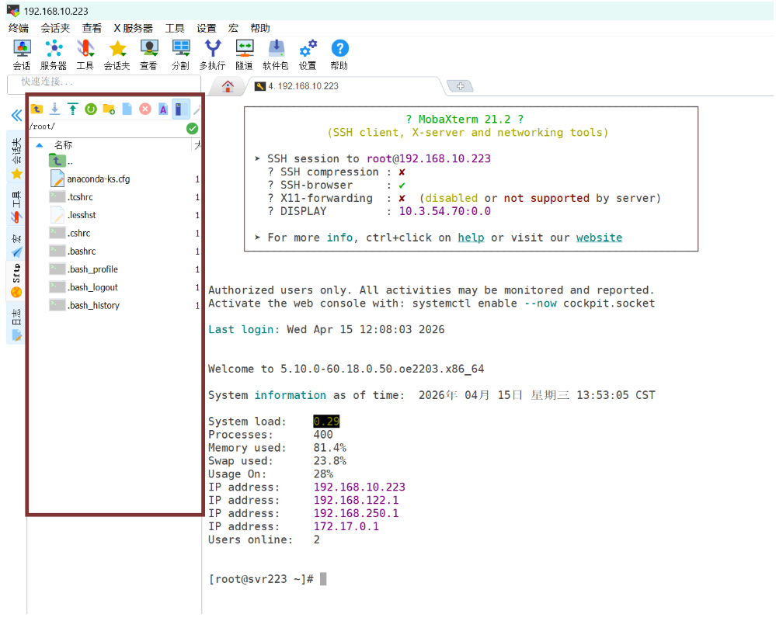
Task: Open the 隧道 (Tunneling) toolbar icon
Action: coord(244,54)
